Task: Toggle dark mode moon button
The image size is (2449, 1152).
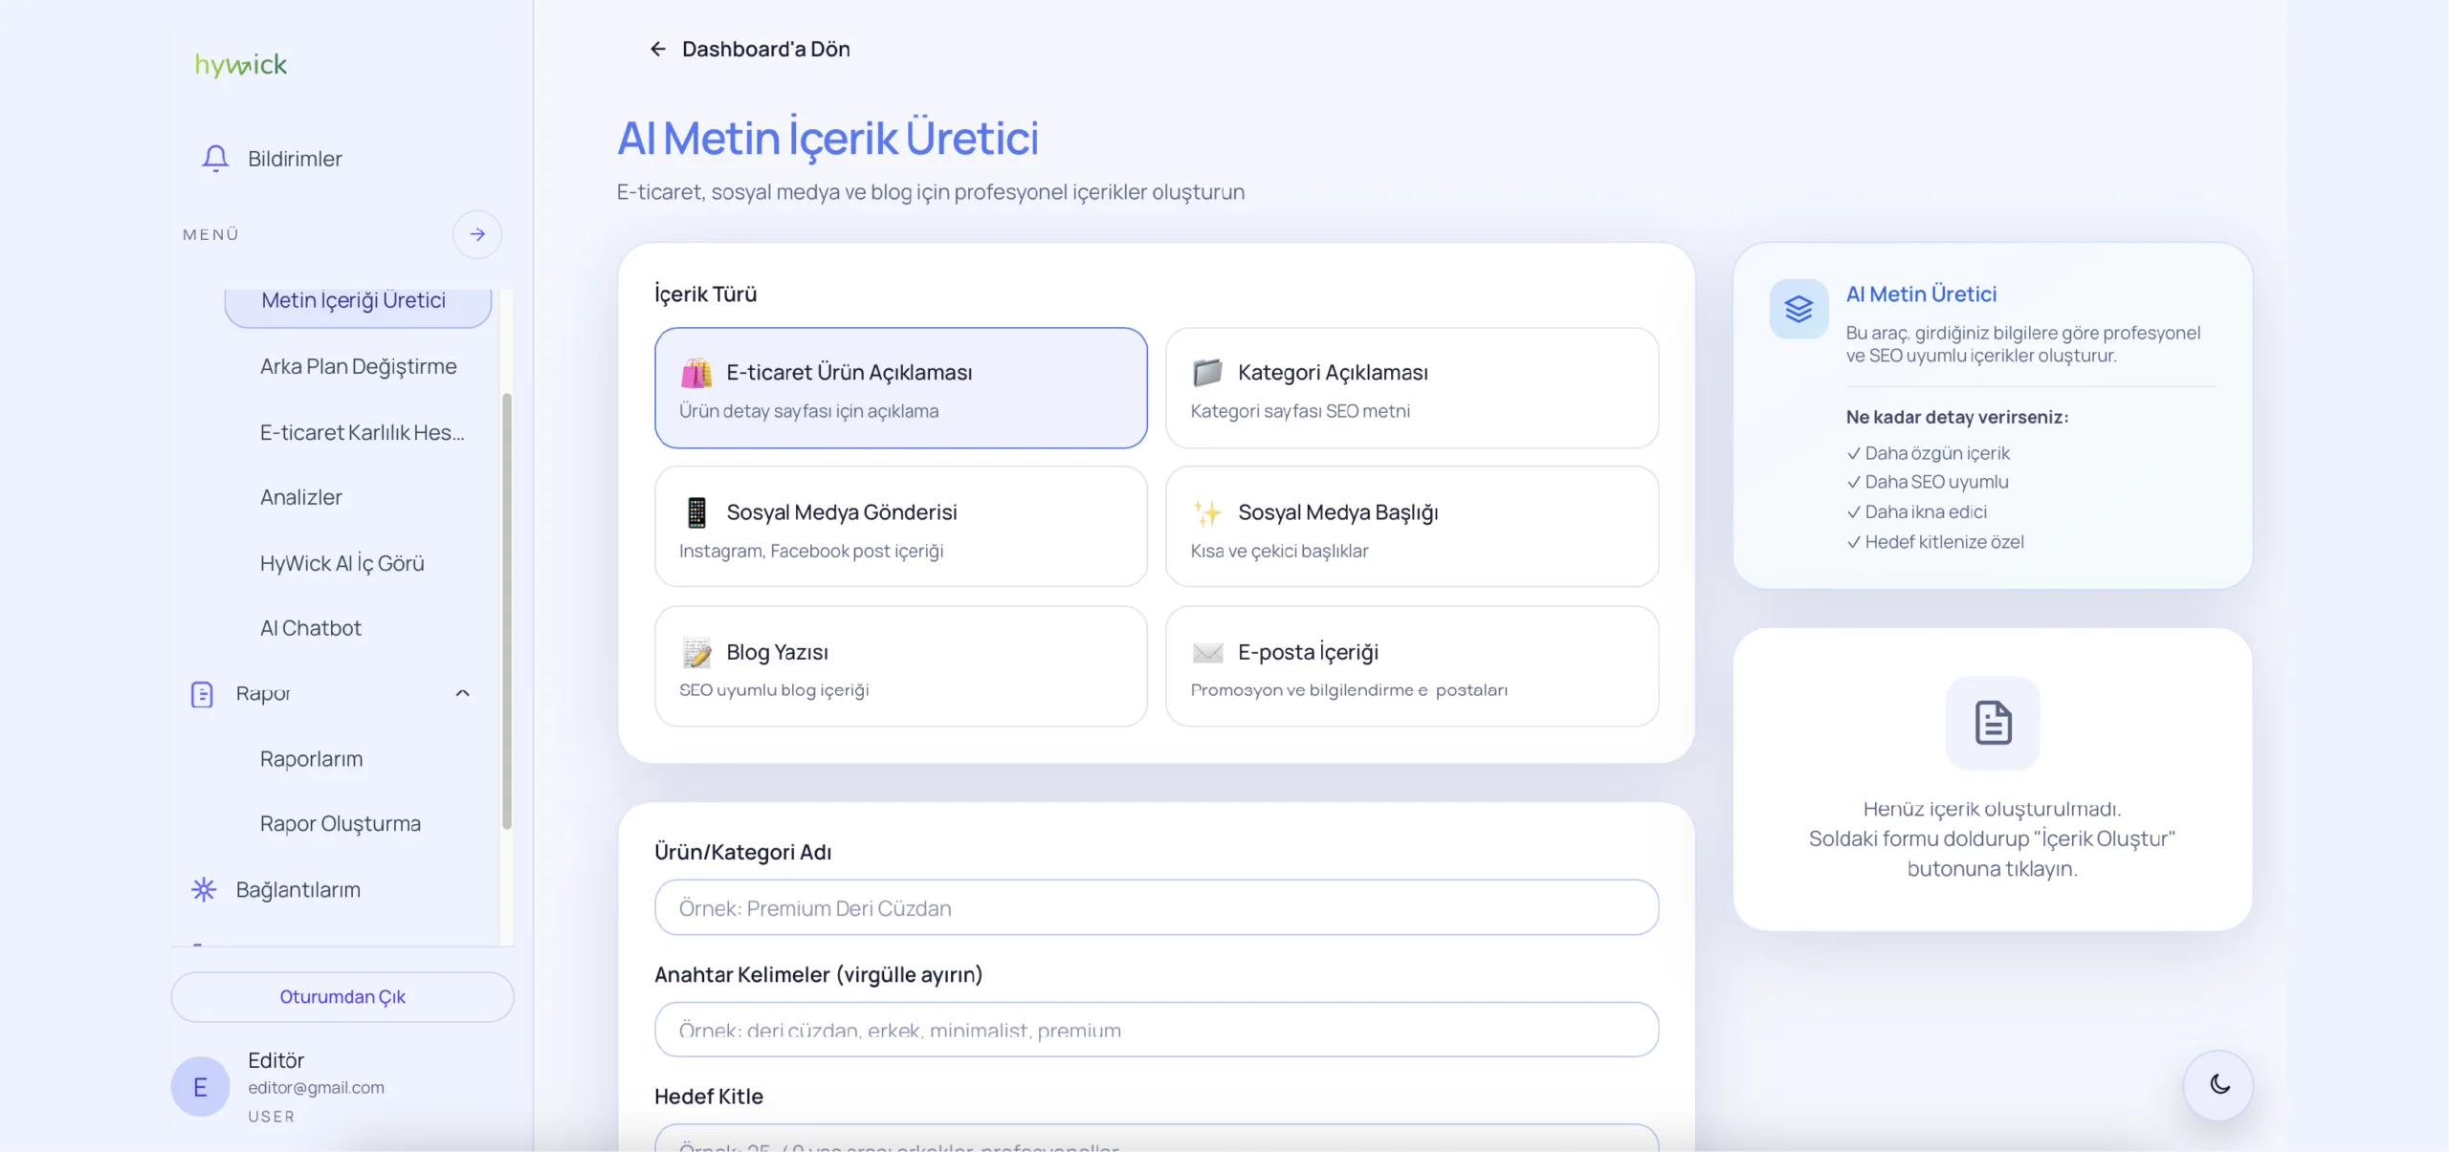Action: coord(2218,1084)
